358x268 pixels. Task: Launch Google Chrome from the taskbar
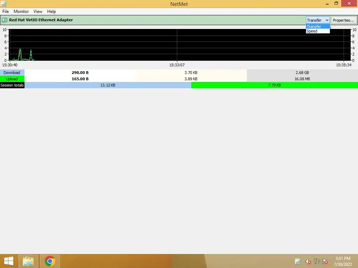(x=50, y=261)
